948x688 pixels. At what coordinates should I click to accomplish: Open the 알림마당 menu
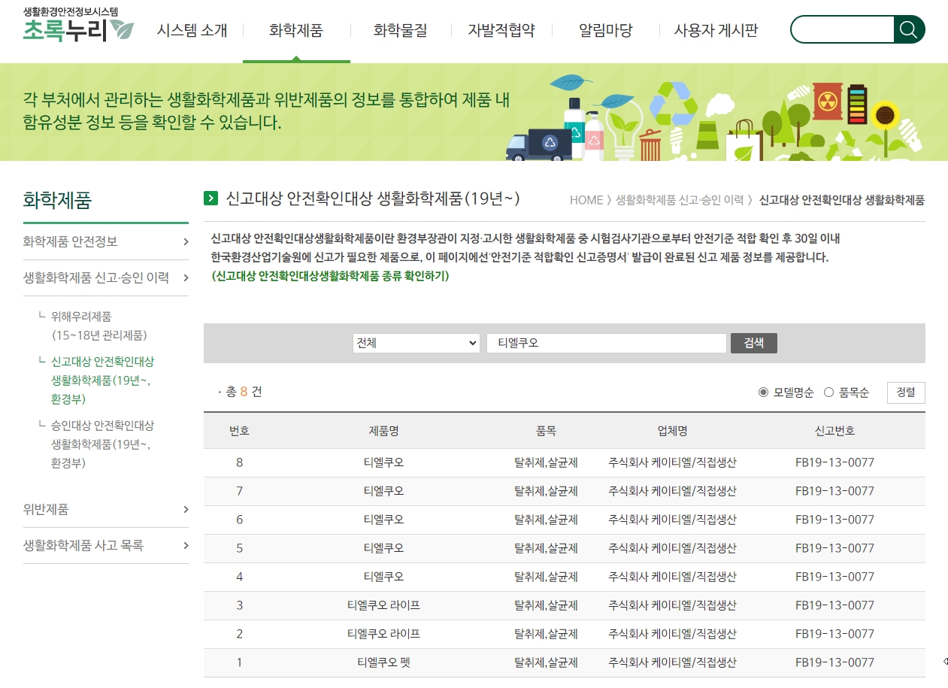(605, 31)
